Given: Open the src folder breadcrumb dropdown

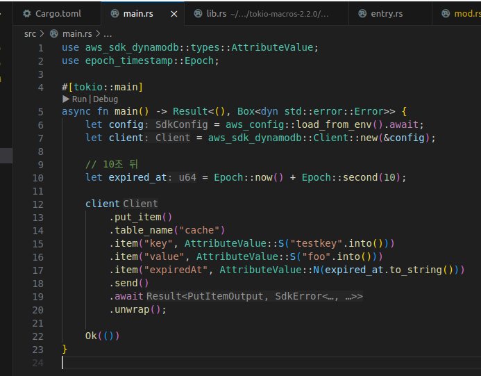Looking at the screenshot, I should tap(30, 33).
